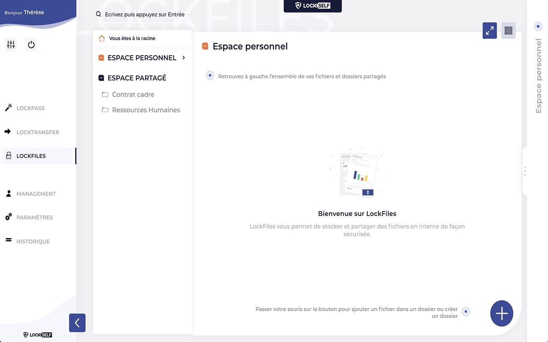Viewport: 548px width, 342px height.
Task: Click the LockSelf logo top banner
Action: point(313,6)
